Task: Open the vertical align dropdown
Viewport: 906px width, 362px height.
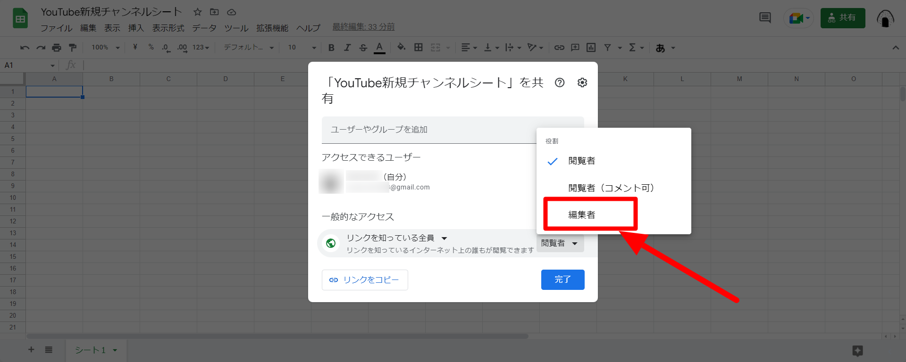Action: click(x=492, y=48)
